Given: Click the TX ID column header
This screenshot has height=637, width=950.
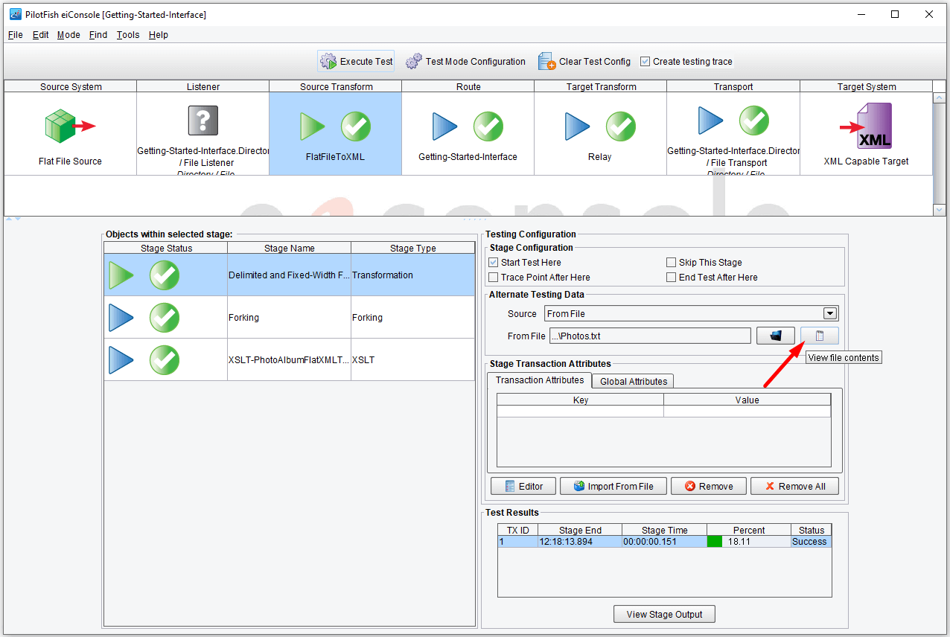Looking at the screenshot, I should point(517,530).
